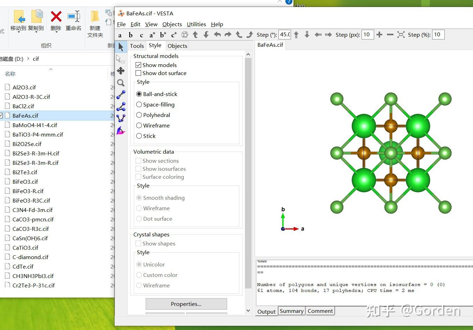This screenshot has width=473, height=330.
Task: Select Al2O3.cif in Explorer file list
Action: point(24,87)
